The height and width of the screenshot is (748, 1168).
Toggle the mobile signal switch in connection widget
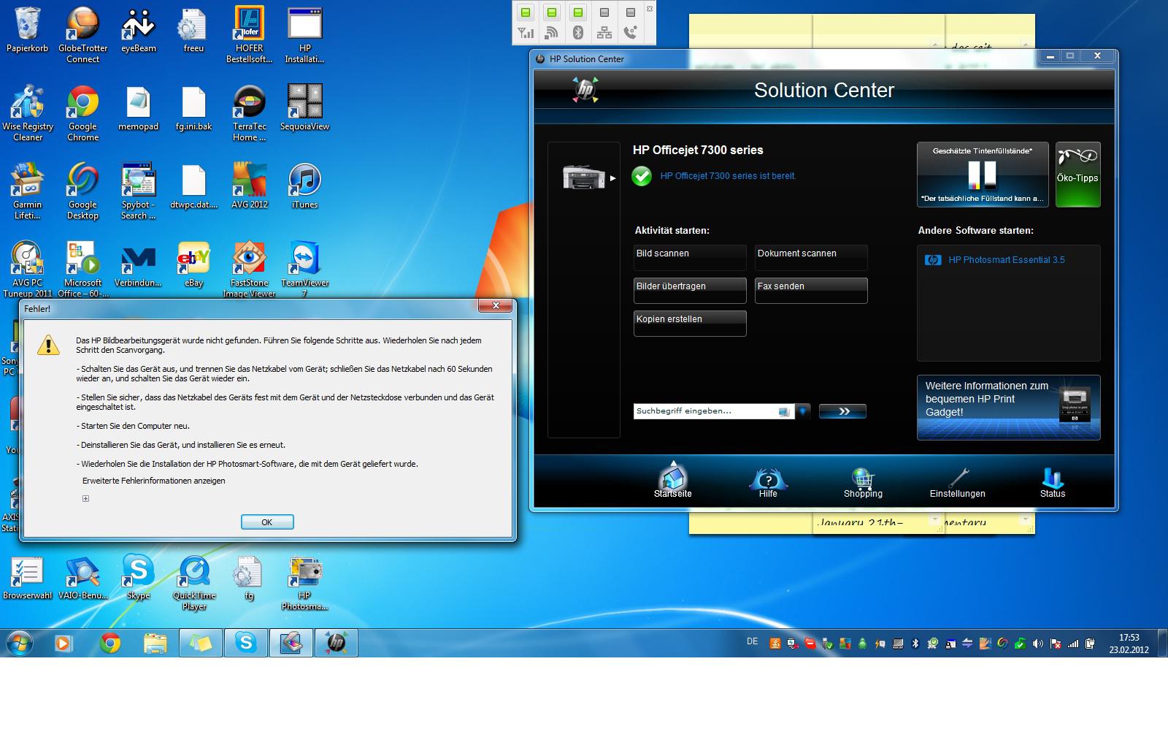(526, 12)
